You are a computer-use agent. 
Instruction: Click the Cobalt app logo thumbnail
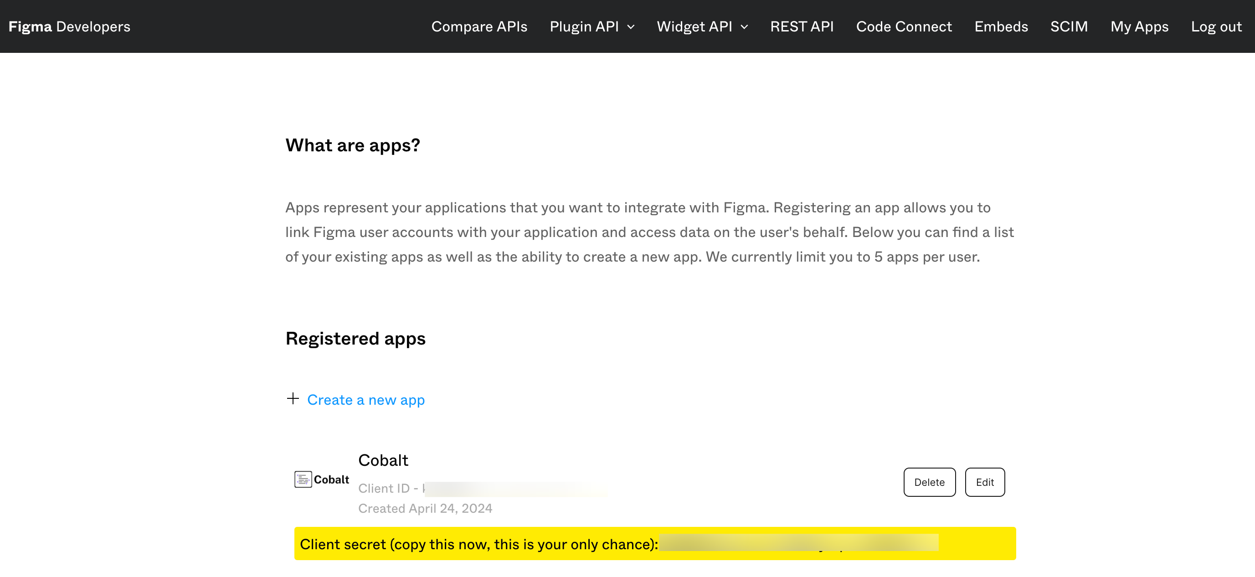point(322,479)
